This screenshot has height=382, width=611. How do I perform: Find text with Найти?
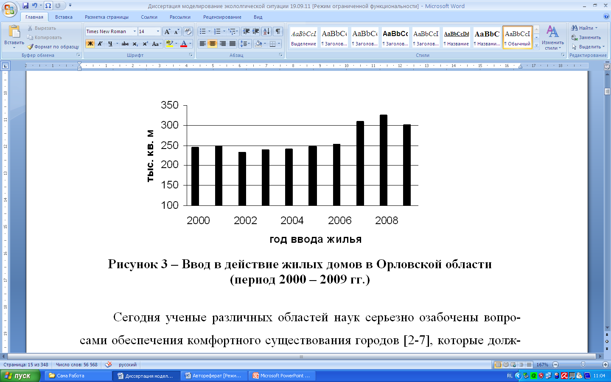click(584, 28)
